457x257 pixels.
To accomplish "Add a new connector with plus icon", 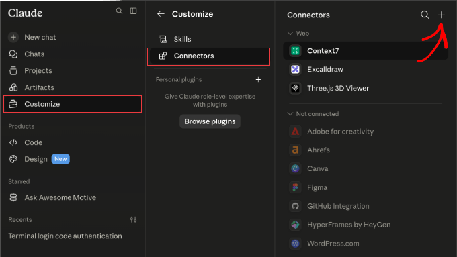I will (x=442, y=15).
